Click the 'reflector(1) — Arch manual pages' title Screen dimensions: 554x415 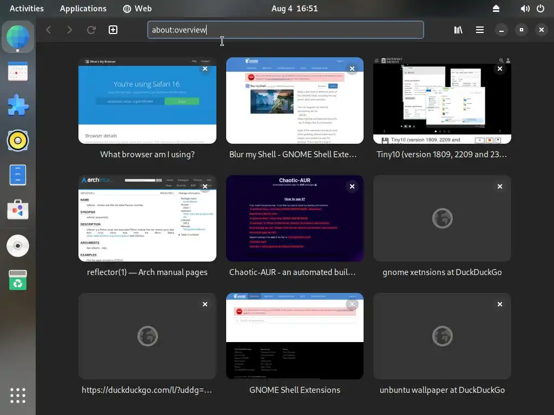pyautogui.click(x=147, y=272)
